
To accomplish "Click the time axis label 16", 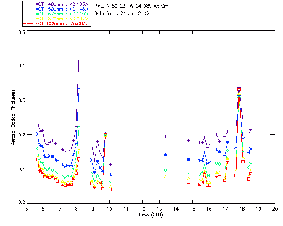I will pyautogui.click(x=209, y=209).
